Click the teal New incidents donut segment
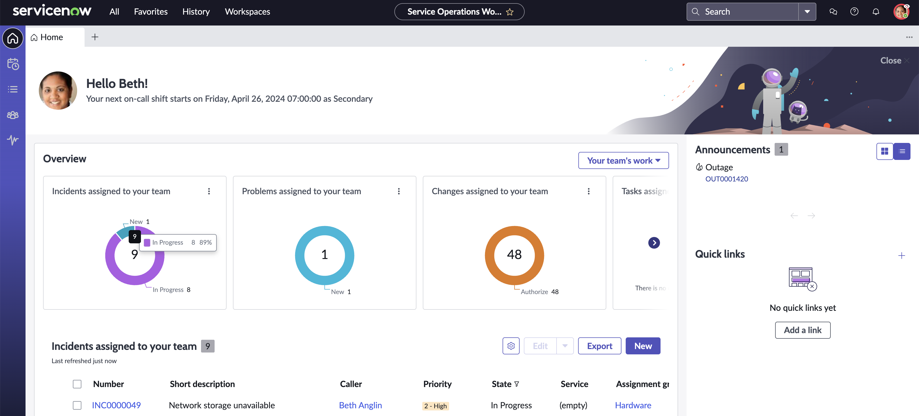 pos(123,234)
